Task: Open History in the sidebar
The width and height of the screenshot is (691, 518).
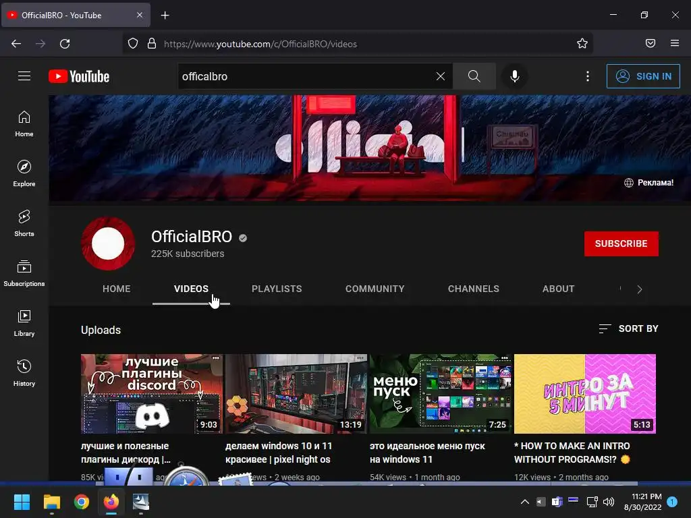Action: [x=24, y=373]
